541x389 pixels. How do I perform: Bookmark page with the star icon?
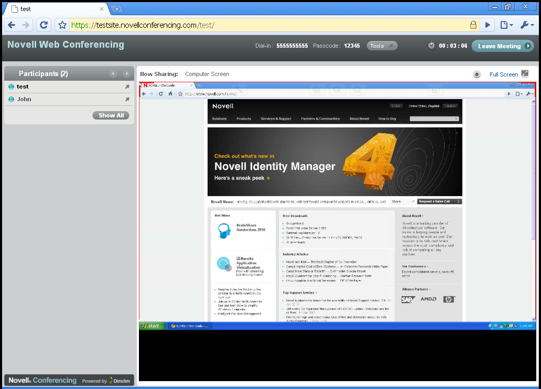click(62, 25)
